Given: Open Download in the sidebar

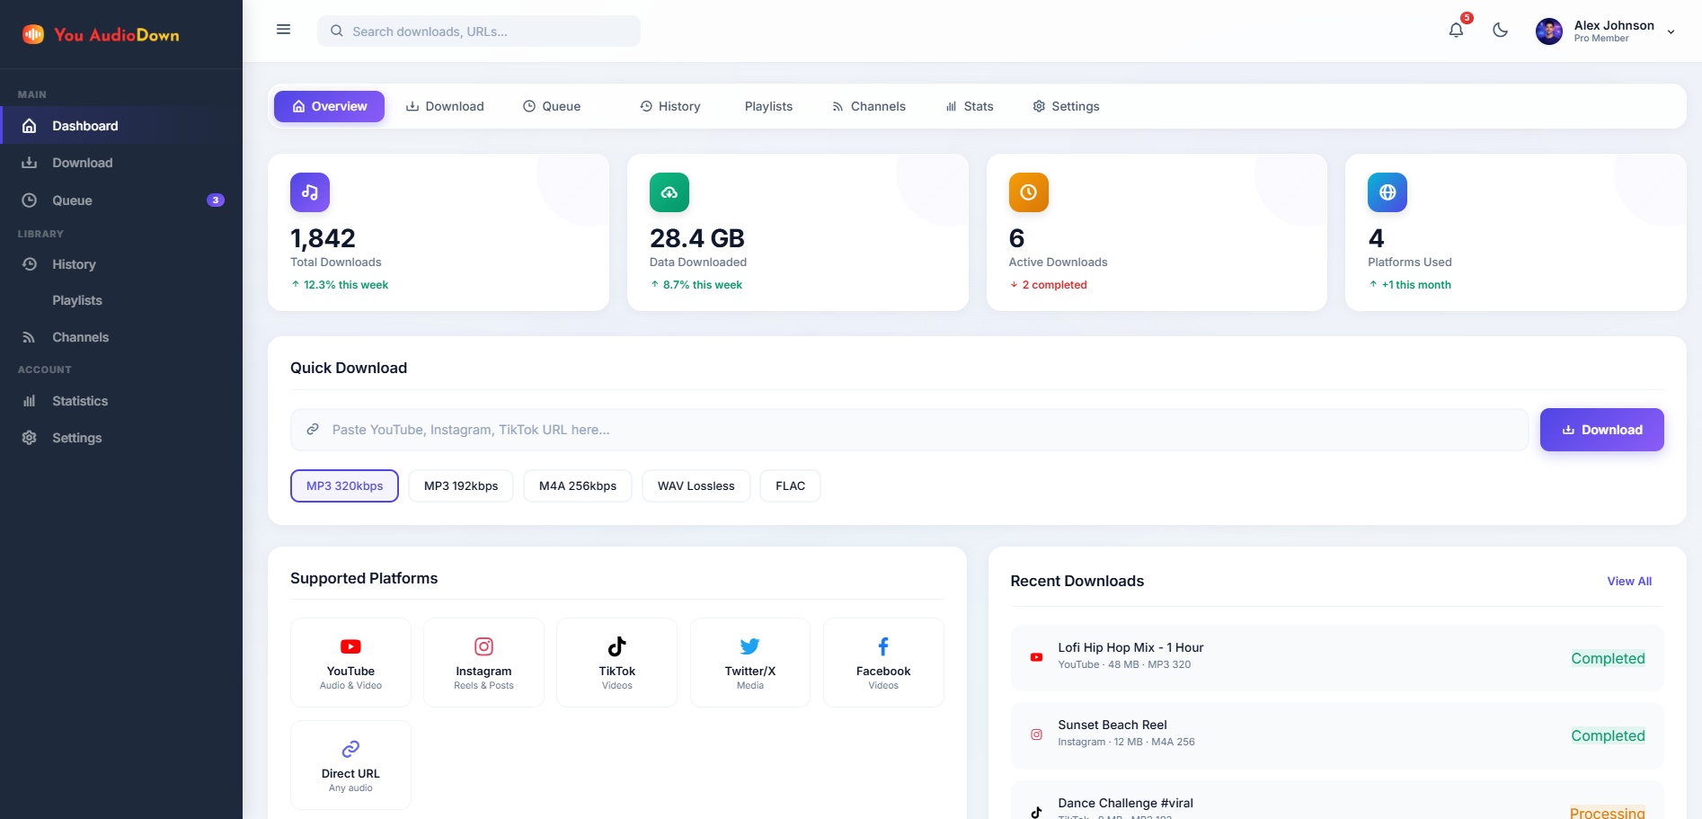Looking at the screenshot, I should coord(121,163).
